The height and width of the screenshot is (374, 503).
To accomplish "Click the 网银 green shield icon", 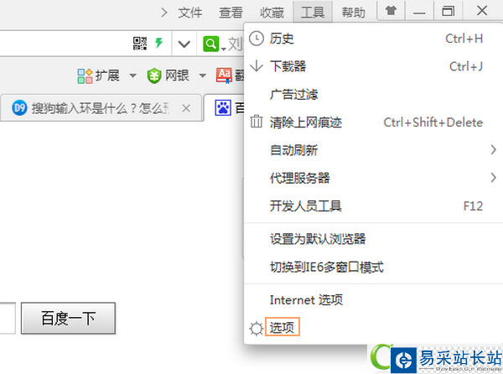I will coord(154,76).
